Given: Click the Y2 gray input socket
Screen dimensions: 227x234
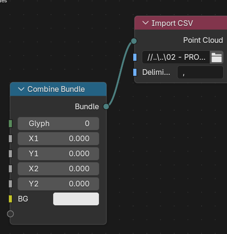Looking at the screenshot, I should click(x=10, y=184).
